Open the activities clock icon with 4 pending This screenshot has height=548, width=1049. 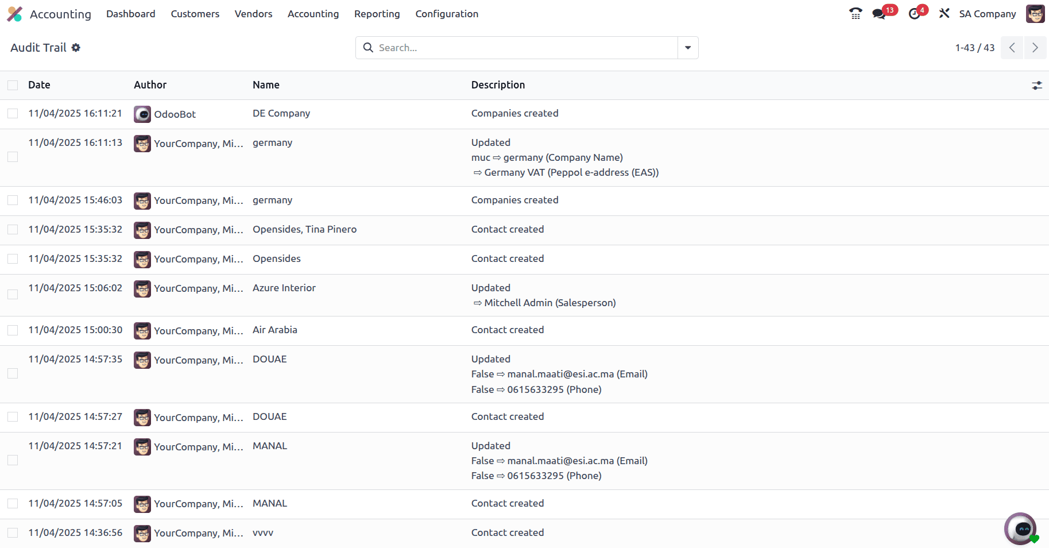[x=913, y=13]
